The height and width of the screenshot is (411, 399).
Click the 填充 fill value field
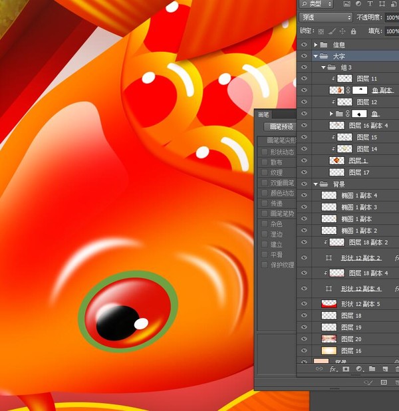click(x=392, y=31)
